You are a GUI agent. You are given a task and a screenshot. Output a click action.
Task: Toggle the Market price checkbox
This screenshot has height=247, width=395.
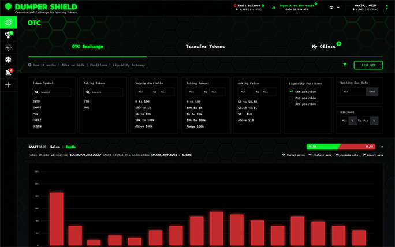tap(284, 155)
